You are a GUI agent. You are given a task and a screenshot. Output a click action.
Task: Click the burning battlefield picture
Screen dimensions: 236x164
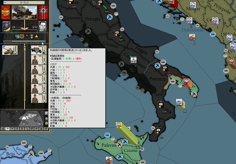coord(24,12)
